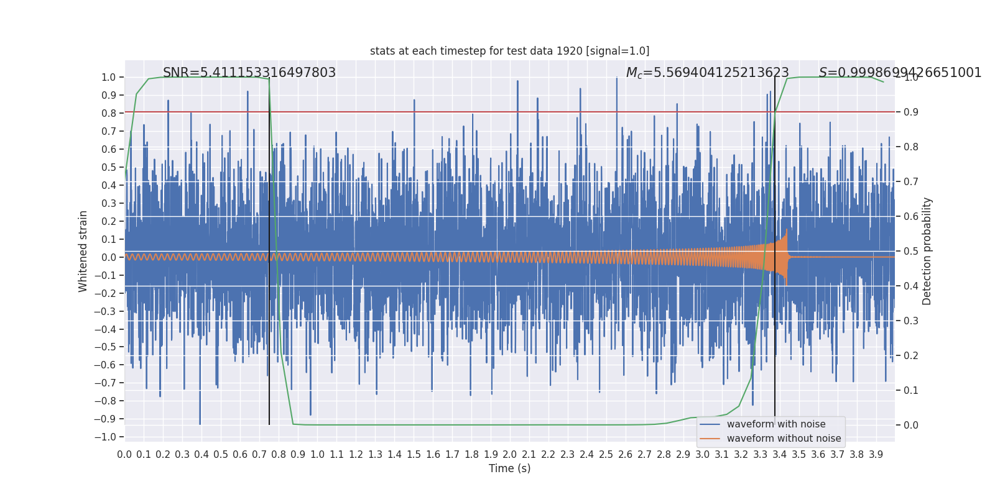This screenshot has height=497, width=995.
Task: Click the −1.0 whitened strain tick label
Action: click(104, 437)
